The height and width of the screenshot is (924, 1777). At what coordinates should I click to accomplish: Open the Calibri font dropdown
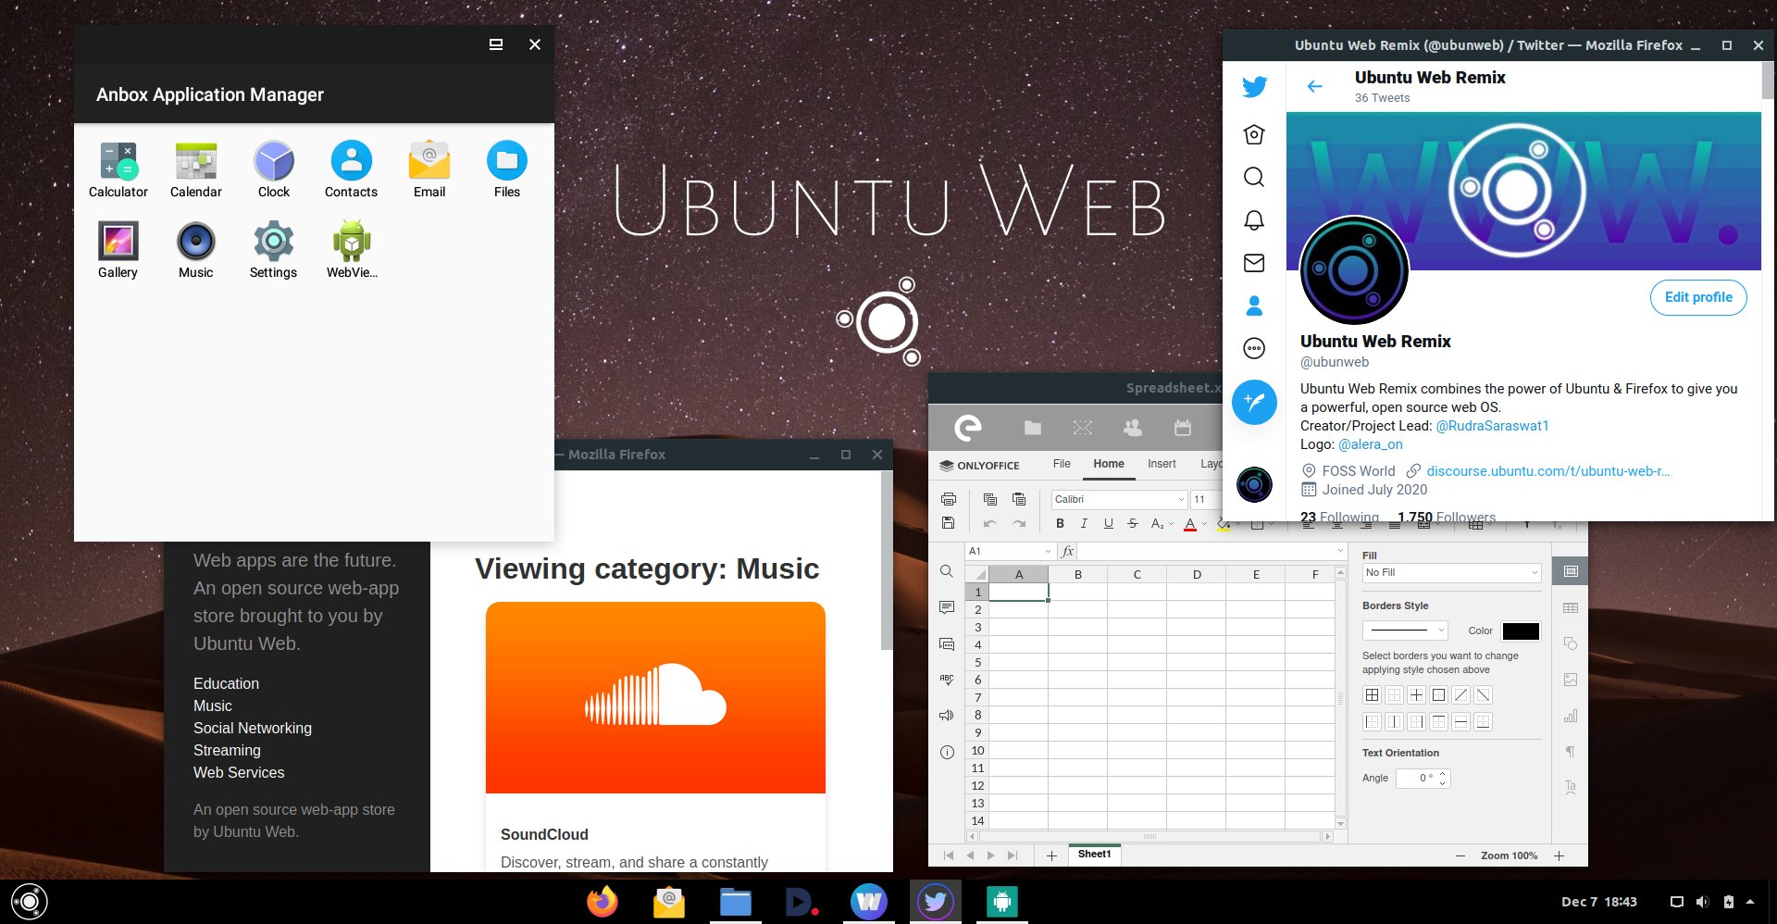(1181, 499)
